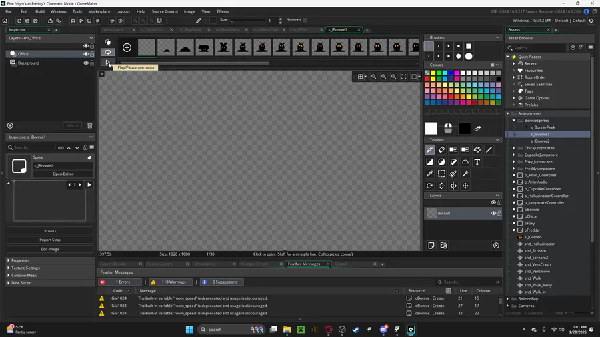Viewport: 600px width, 337px height.
Task: Toggle lock on Background layer
Action: pos(92,63)
